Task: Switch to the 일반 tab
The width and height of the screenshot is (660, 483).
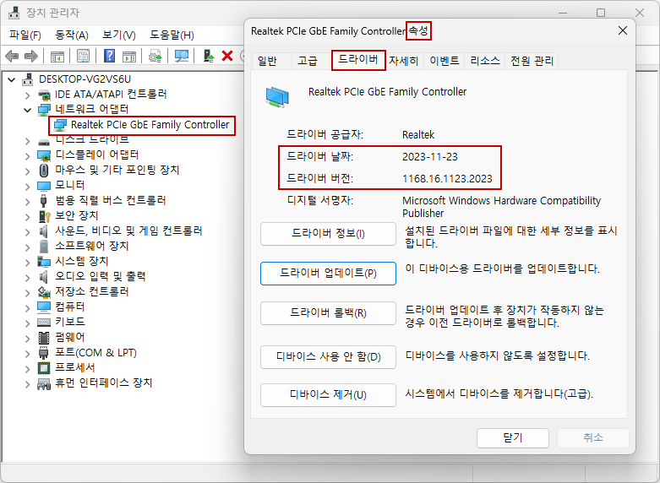Action: [268, 61]
